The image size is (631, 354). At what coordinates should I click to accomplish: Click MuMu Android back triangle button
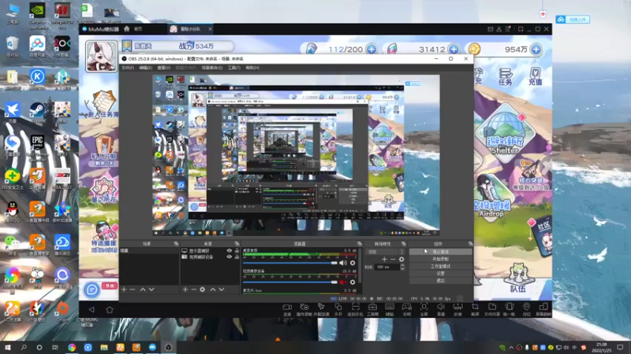(x=91, y=309)
